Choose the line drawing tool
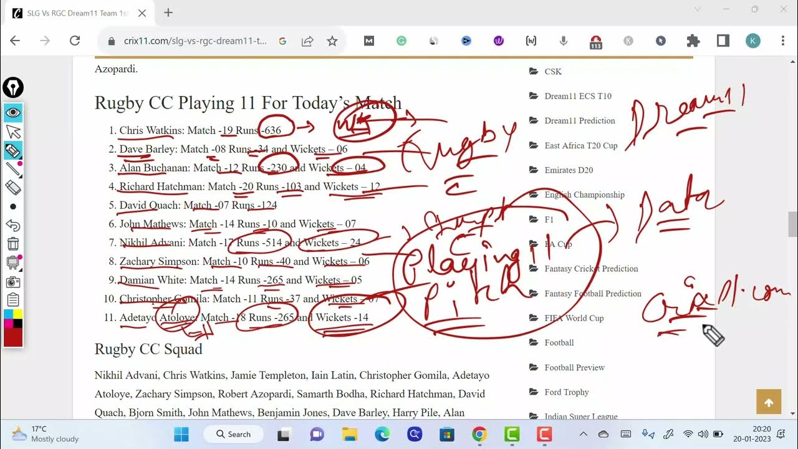798x449 pixels. pos(13,169)
